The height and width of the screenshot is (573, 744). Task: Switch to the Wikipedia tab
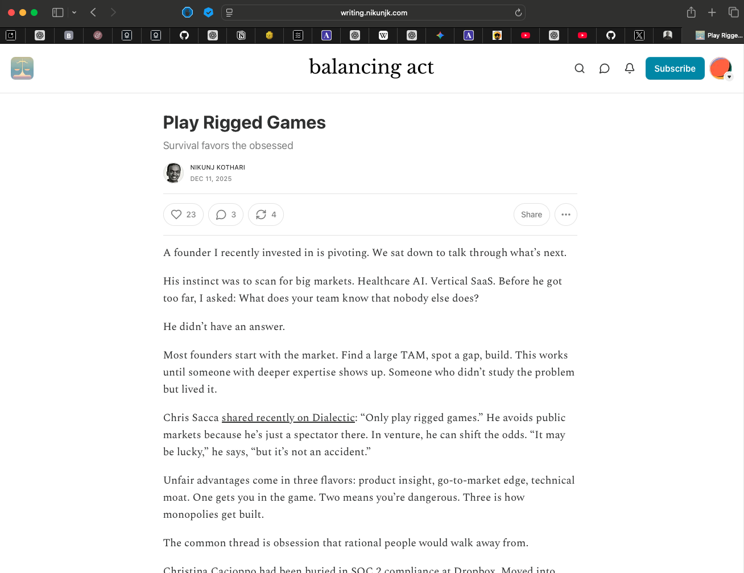[x=383, y=35]
